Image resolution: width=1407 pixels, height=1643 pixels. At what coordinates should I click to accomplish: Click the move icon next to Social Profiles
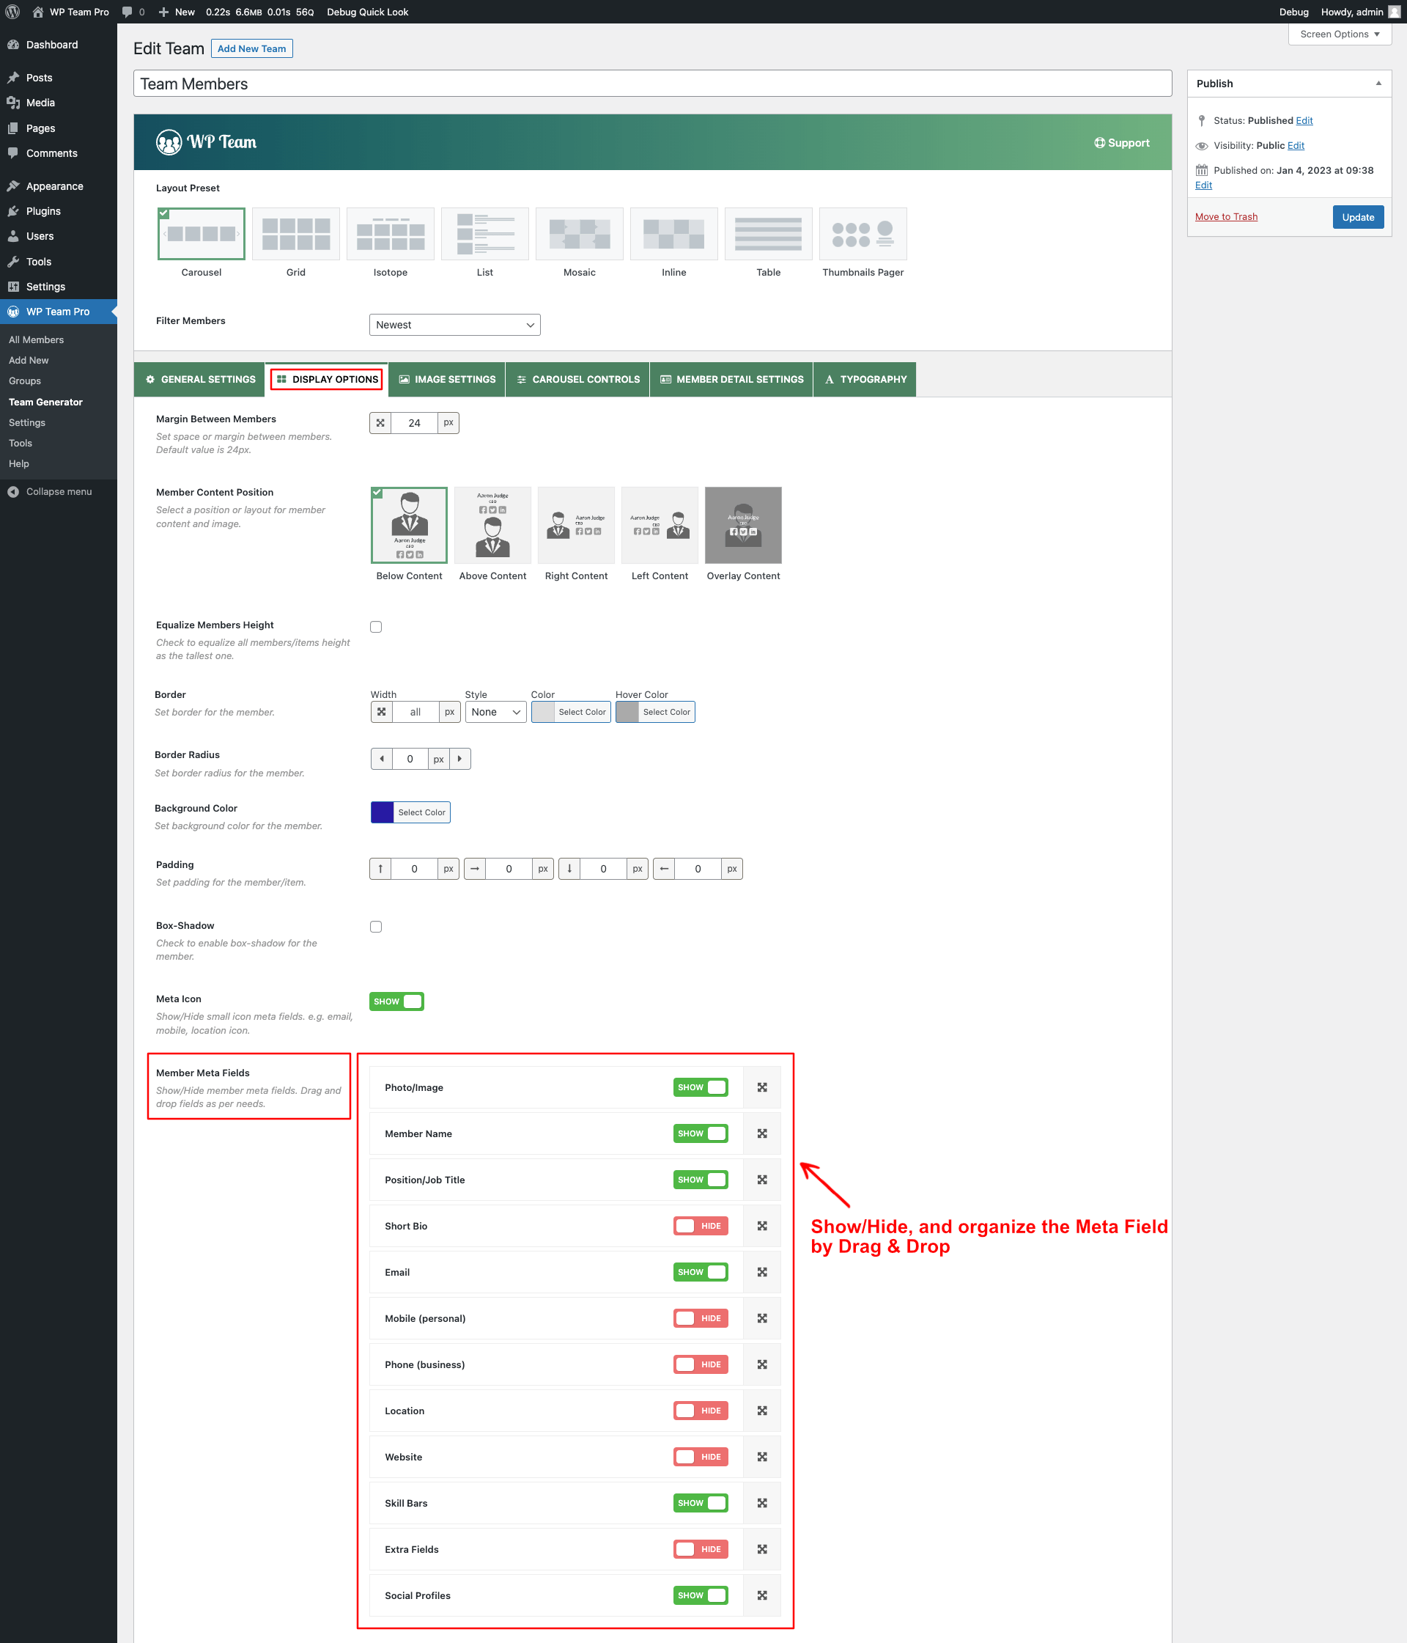[762, 1595]
